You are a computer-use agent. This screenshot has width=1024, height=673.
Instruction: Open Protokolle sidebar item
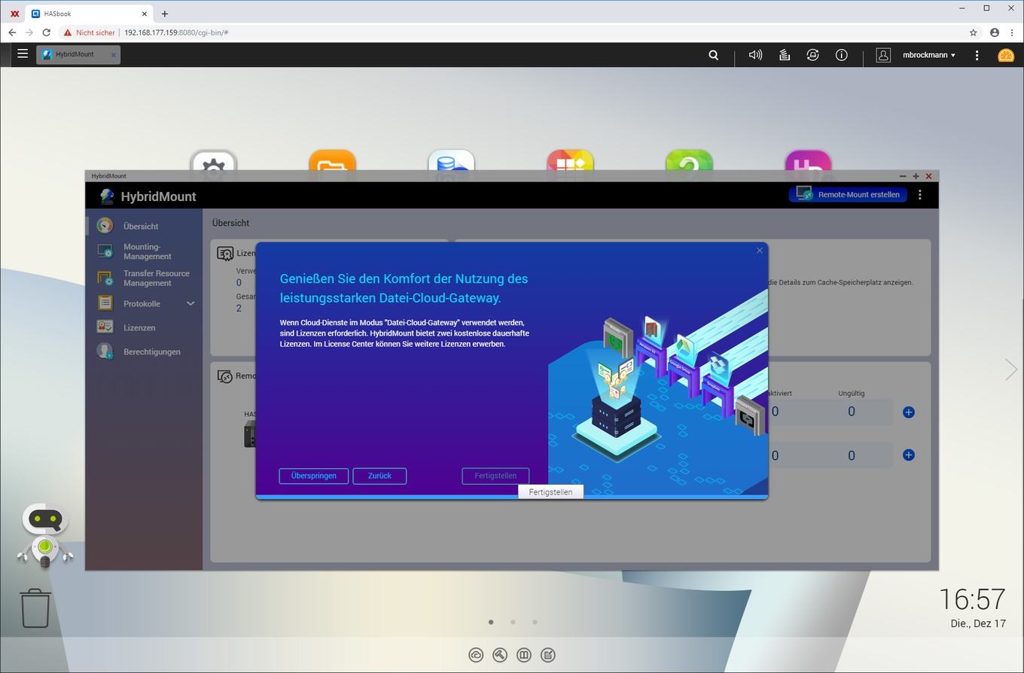pyautogui.click(x=142, y=303)
